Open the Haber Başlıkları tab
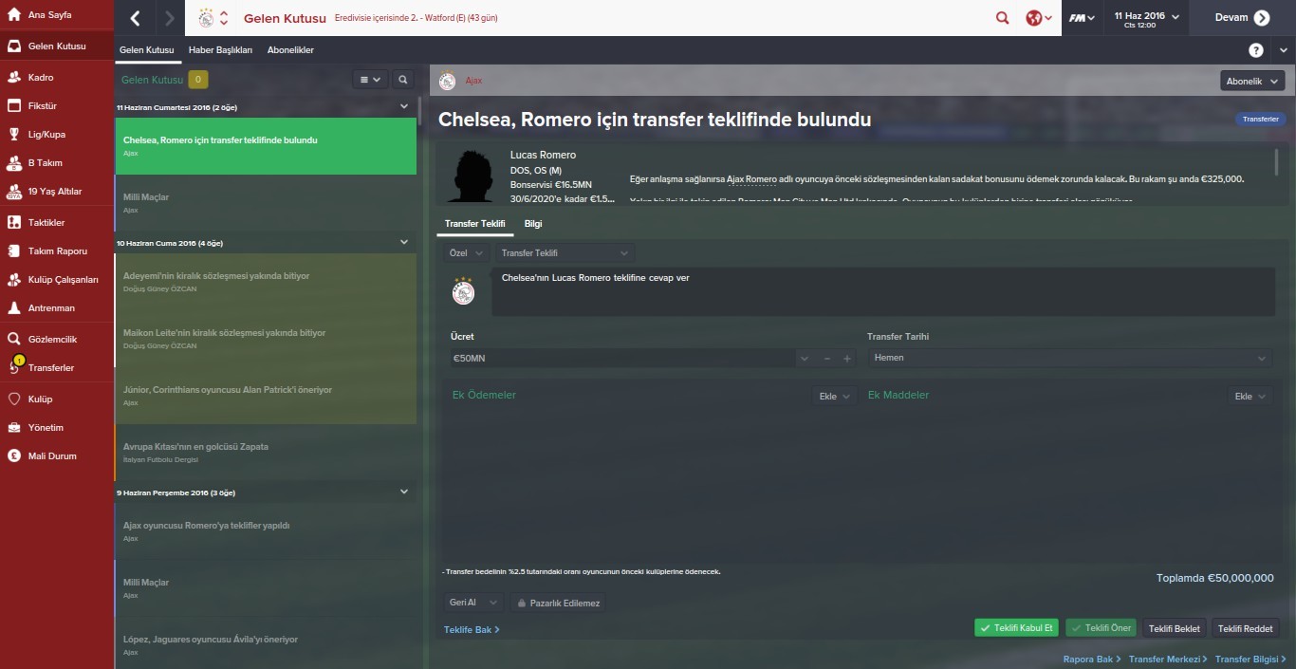1296x669 pixels. point(220,50)
